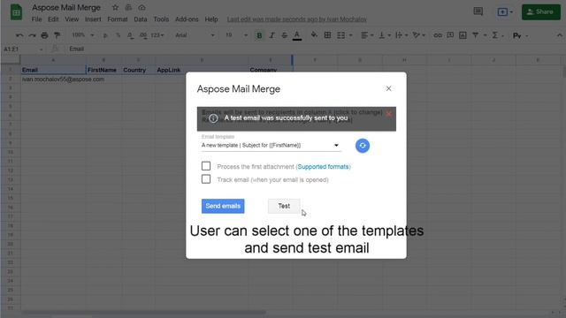The height and width of the screenshot is (318, 566).
Task: Click the merge cells icon
Action: pos(340,35)
